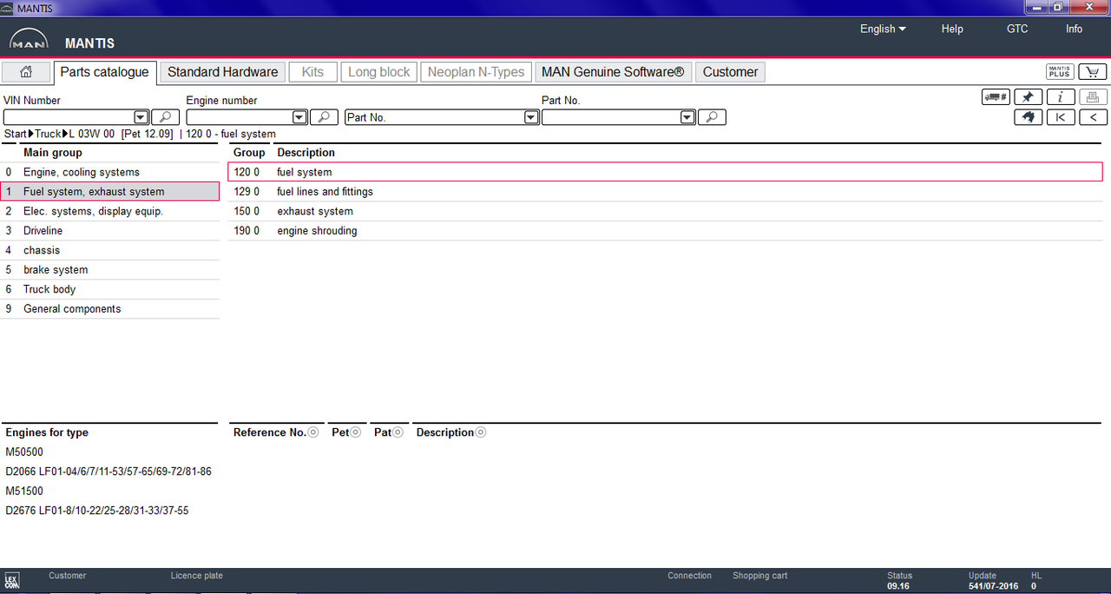Open the MANTIS PLUS button
The image size is (1111, 594).
(1060, 72)
